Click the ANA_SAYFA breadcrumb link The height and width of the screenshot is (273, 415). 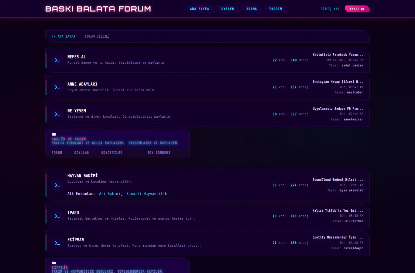point(67,36)
